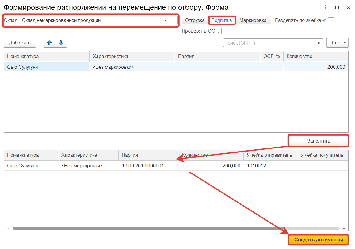Expand the Склад dropdown list
The height and width of the screenshot is (249, 355).
coord(166,20)
